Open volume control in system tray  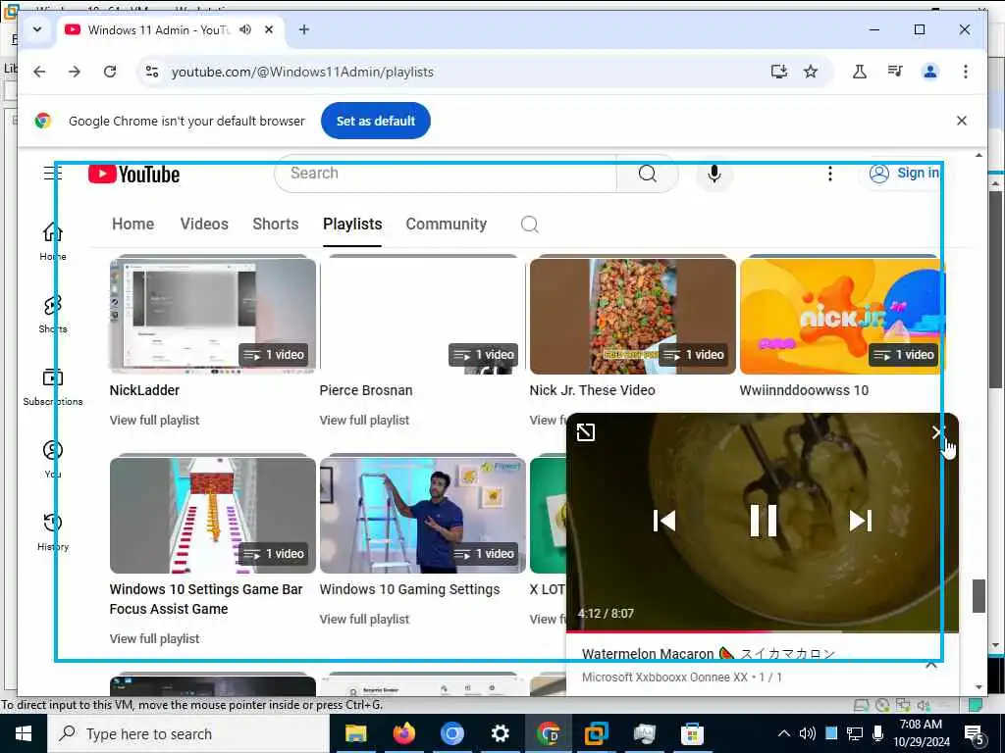point(807,733)
